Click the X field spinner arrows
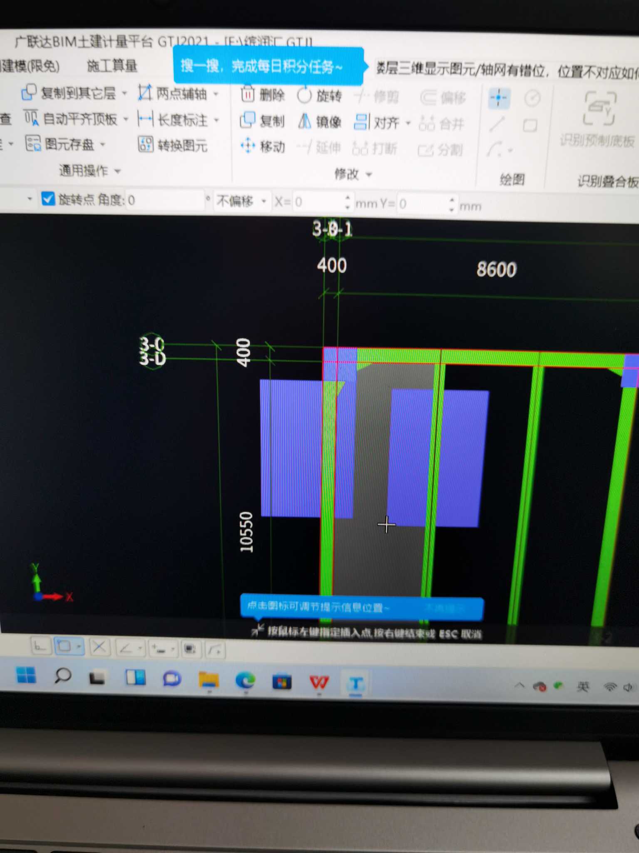The image size is (639, 853). click(x=348, y=202)
